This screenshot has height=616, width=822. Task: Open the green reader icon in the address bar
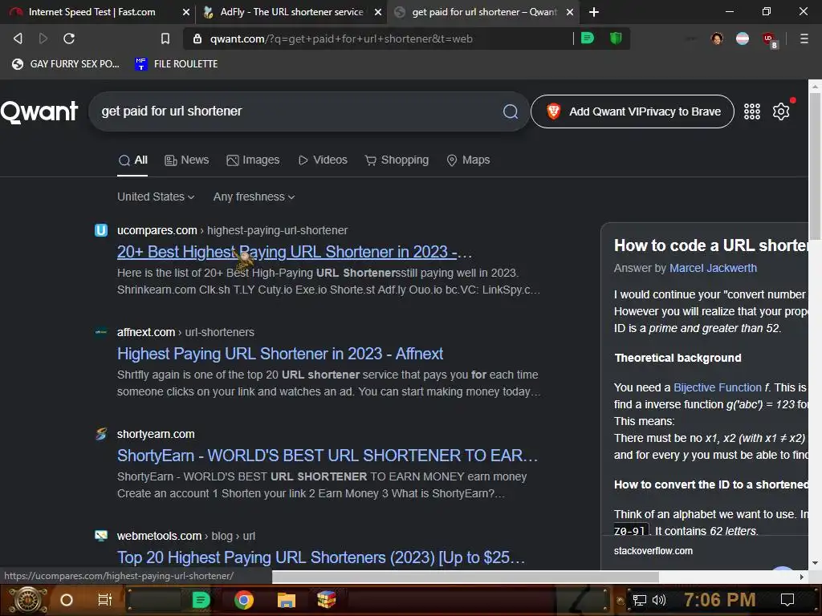click(588, 38)
